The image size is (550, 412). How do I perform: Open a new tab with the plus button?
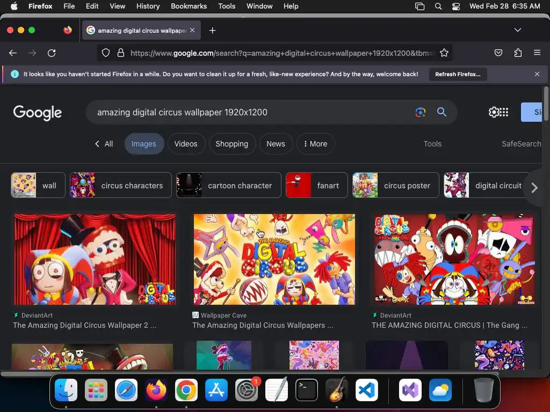(x=212, y=31)
